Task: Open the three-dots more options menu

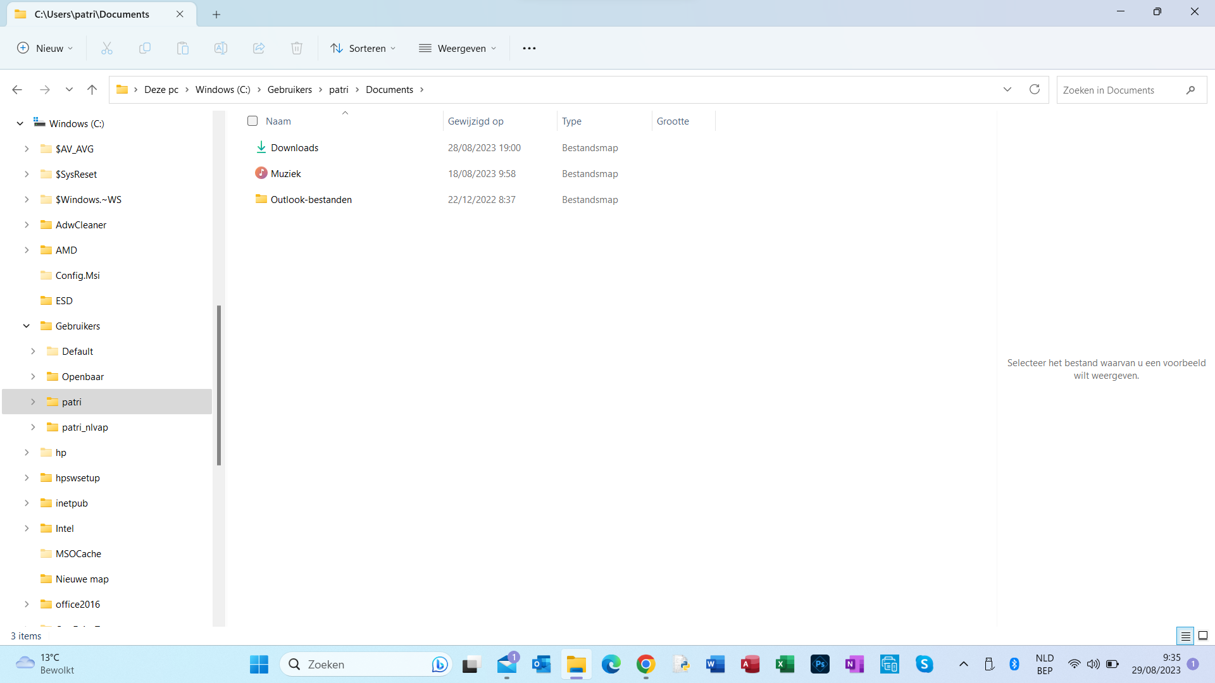Action: pyautogui.click(x=529, y=48)
